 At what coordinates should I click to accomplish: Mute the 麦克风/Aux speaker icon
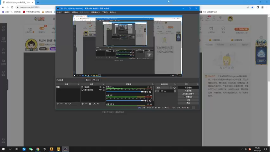146,92
